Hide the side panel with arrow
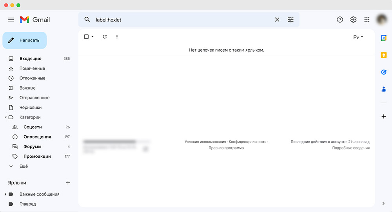 tap(383, 203)
